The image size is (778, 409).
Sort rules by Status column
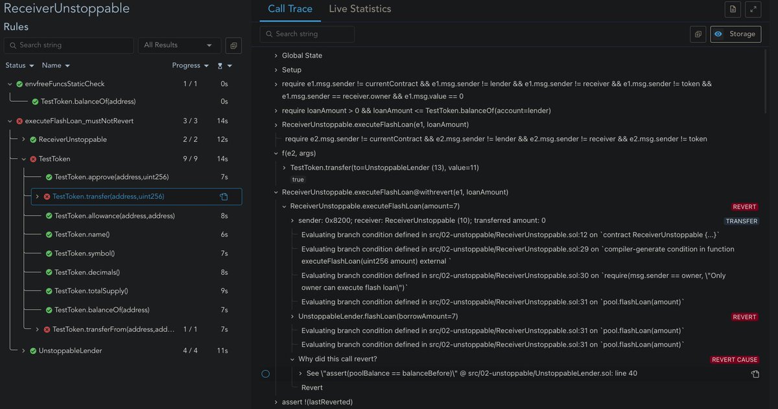tap(19, 65)
